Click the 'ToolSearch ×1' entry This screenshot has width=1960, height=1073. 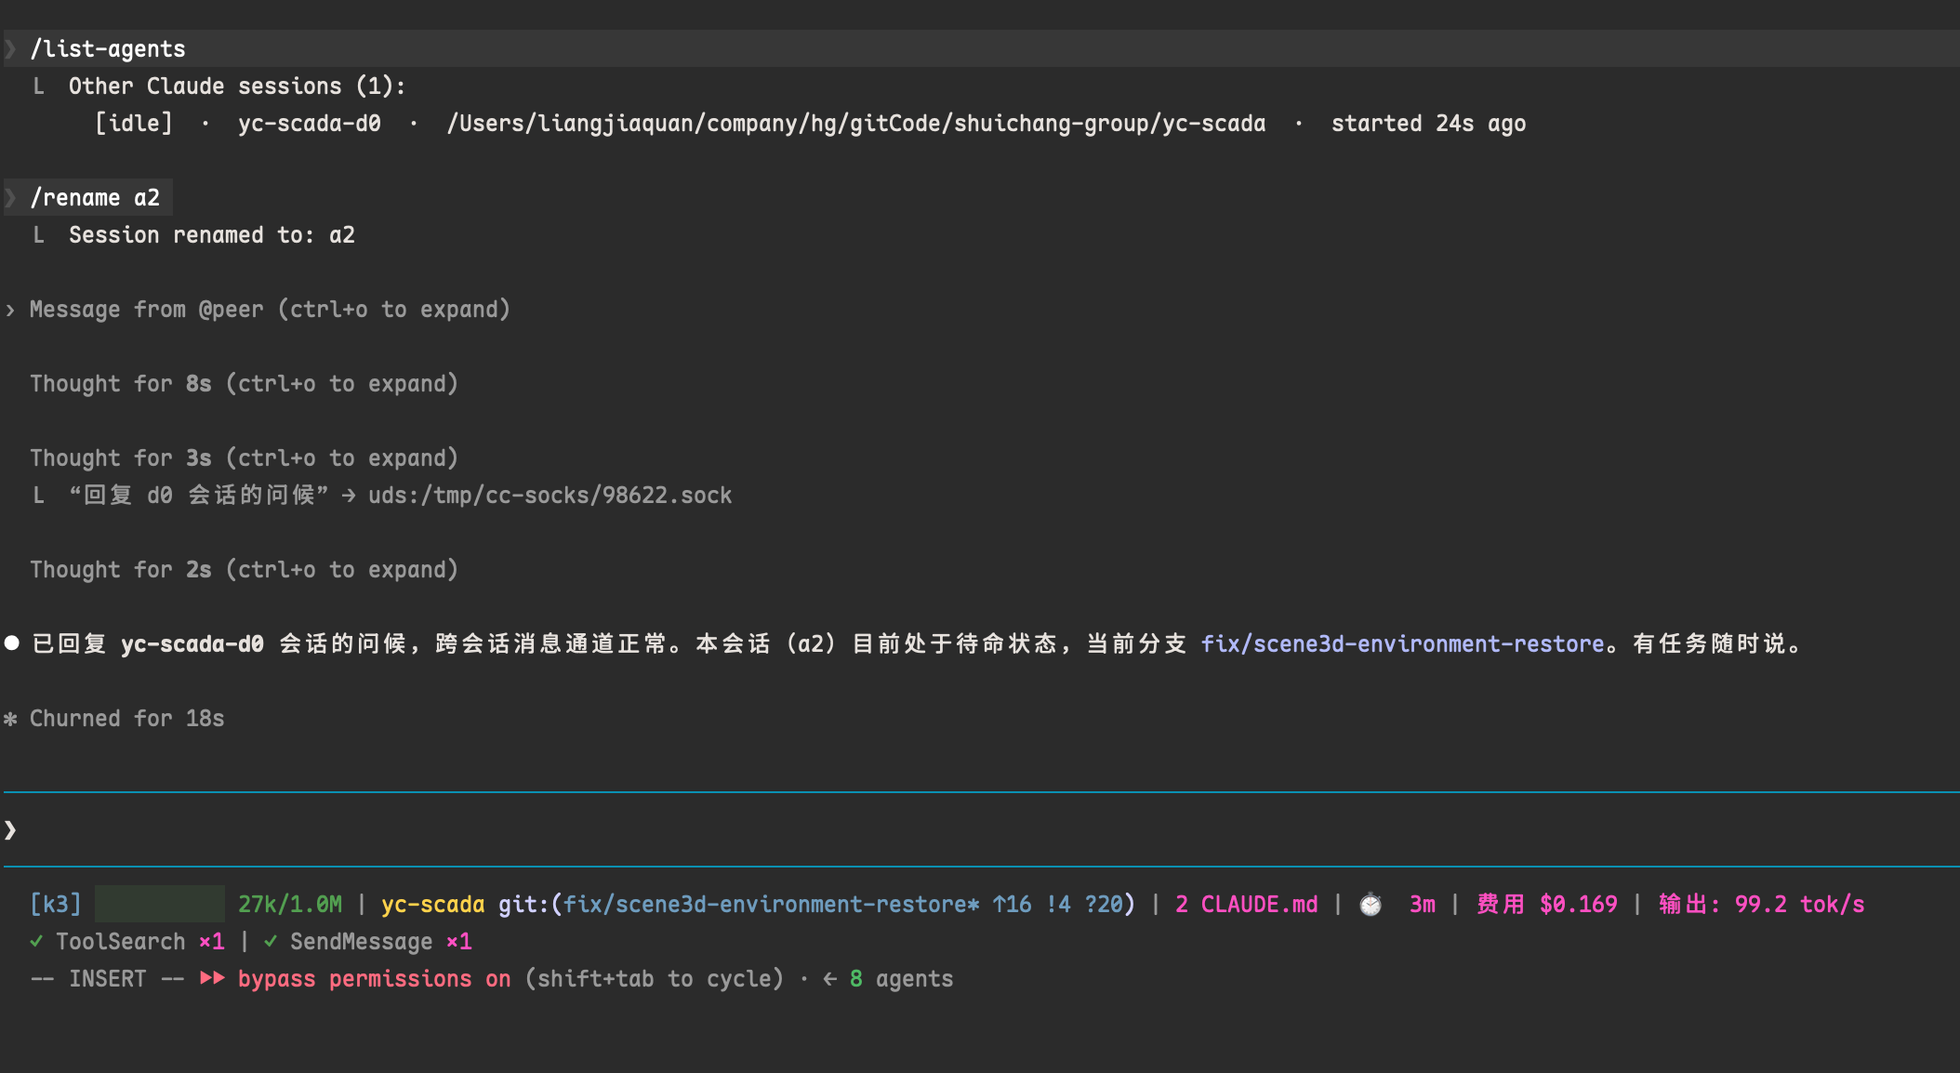click(x=140, y=941)
